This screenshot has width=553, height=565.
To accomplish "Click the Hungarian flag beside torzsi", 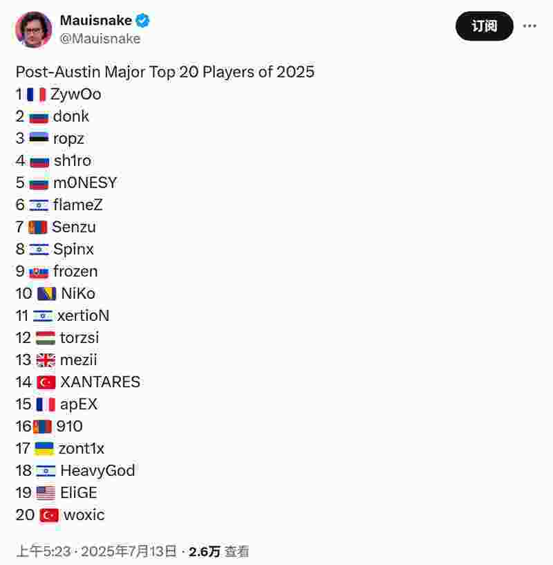I will coord(46,338).
